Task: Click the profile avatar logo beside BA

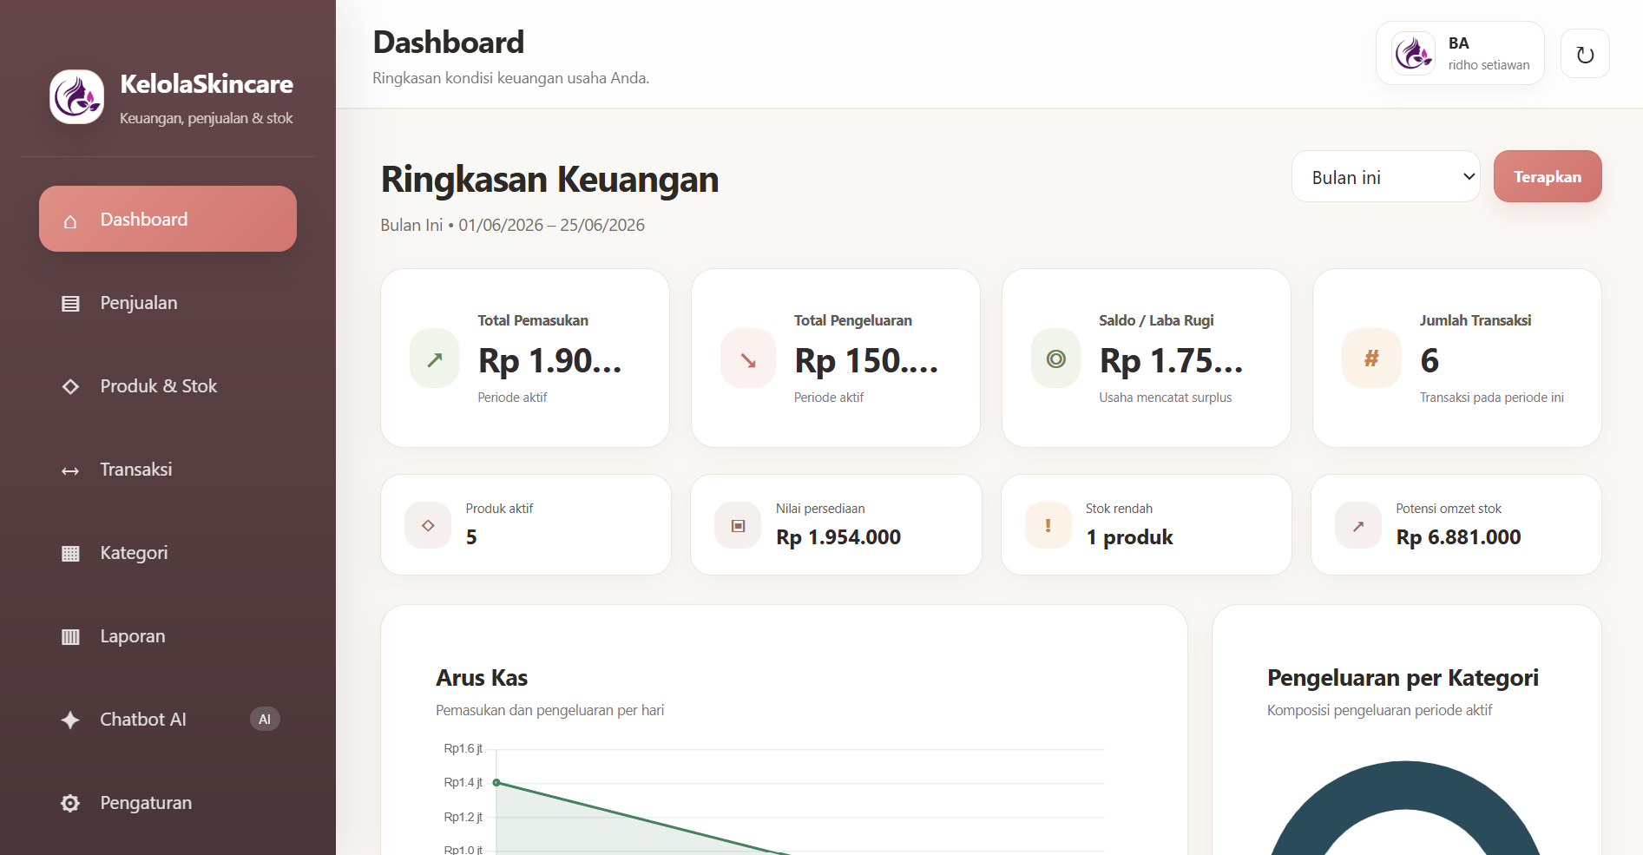Action: pos(1413,54)
